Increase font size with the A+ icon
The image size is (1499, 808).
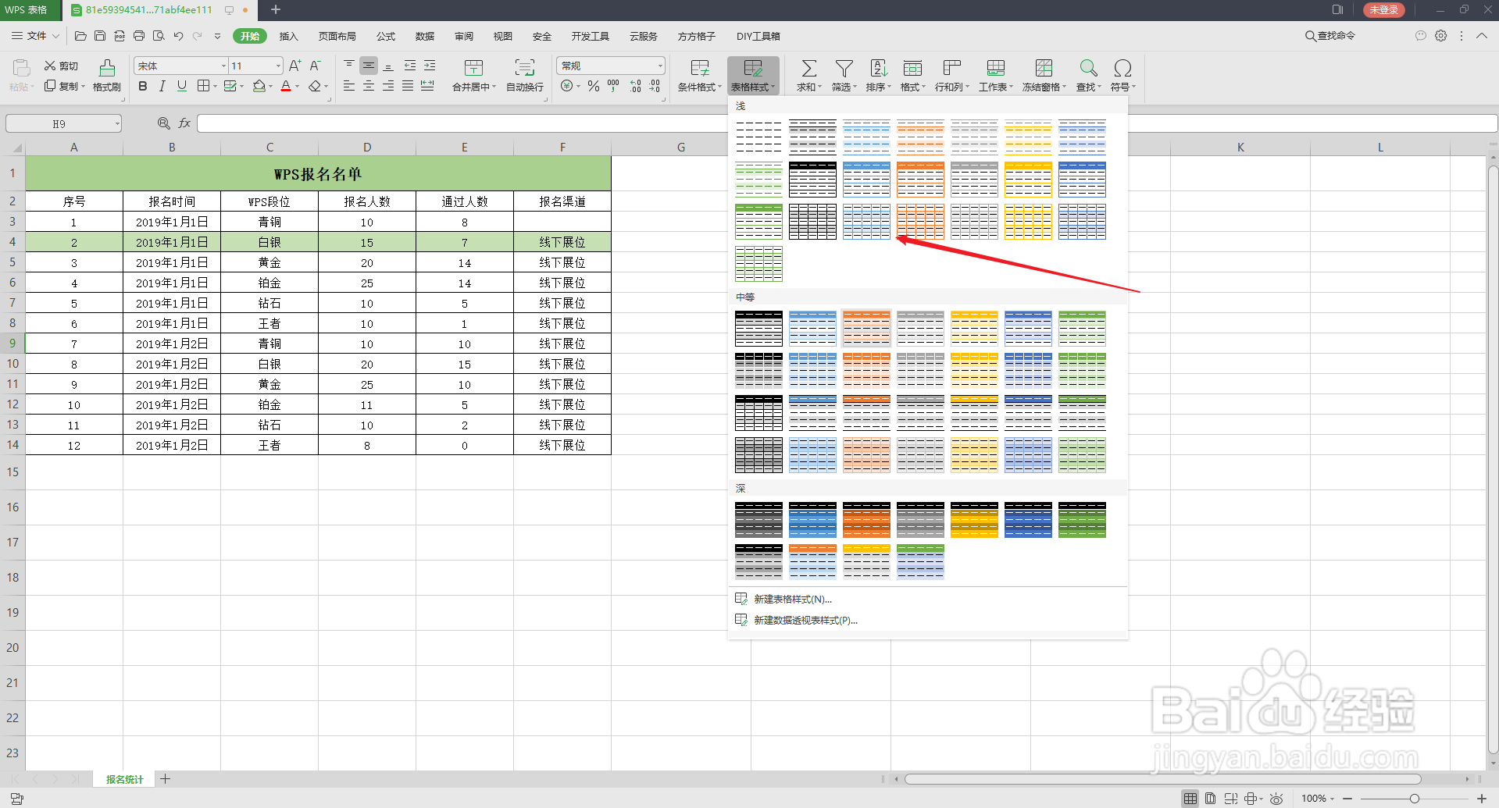(x=294, y=66)
